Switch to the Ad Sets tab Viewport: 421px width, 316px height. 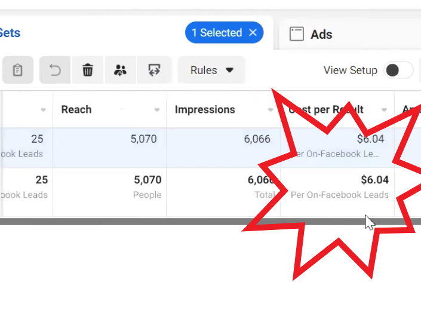[10, 33]
